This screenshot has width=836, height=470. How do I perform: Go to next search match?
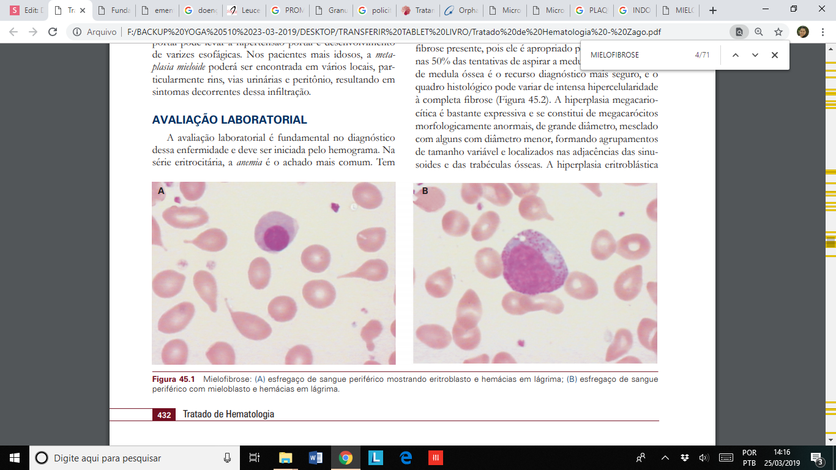point(755,55)
